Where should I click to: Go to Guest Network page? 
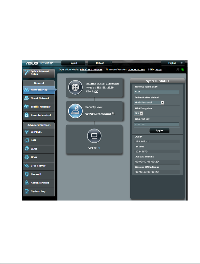coord(39,98)
